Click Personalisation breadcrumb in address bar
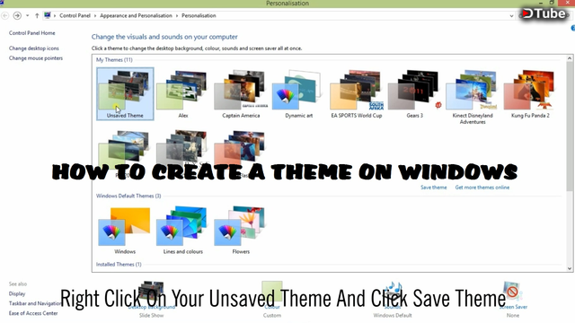575x323 pixels. (x=199, y=16)
